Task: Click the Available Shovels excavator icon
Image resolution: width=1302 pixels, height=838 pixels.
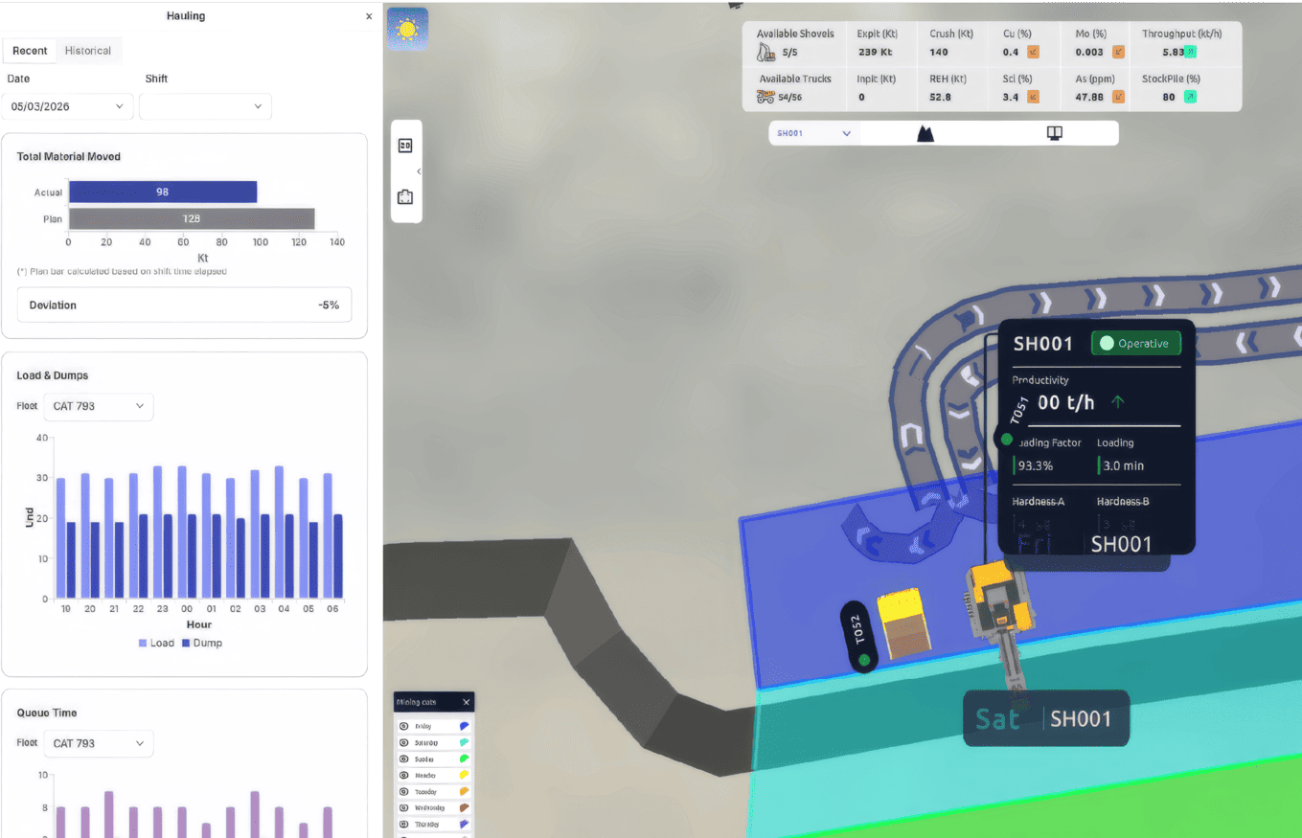Action: pos(765,52)
